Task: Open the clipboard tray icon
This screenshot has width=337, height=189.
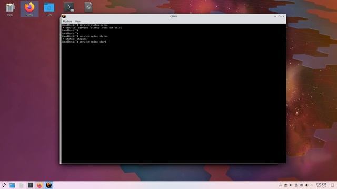Action: click(x=285, y=185)
